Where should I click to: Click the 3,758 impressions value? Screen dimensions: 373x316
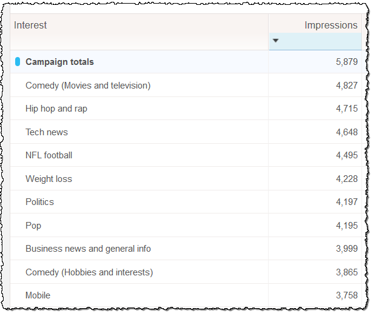pos(346,295)
